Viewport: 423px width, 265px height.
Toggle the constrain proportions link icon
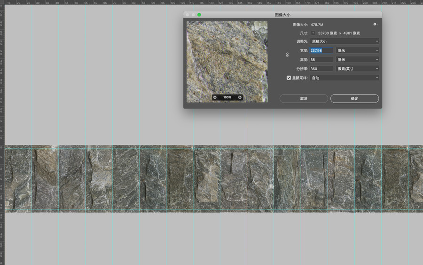287,55
